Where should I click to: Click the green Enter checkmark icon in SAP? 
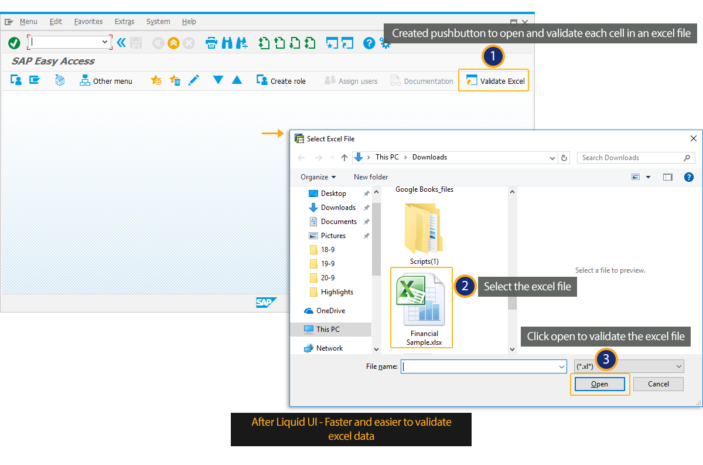14,43
